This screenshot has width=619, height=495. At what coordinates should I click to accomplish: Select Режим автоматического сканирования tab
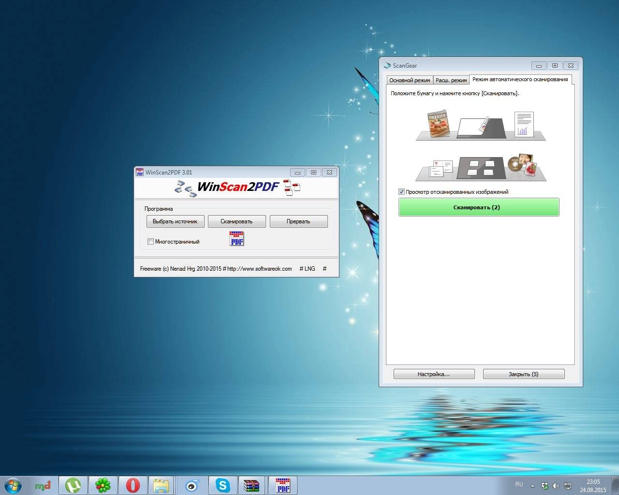point(520,79)
